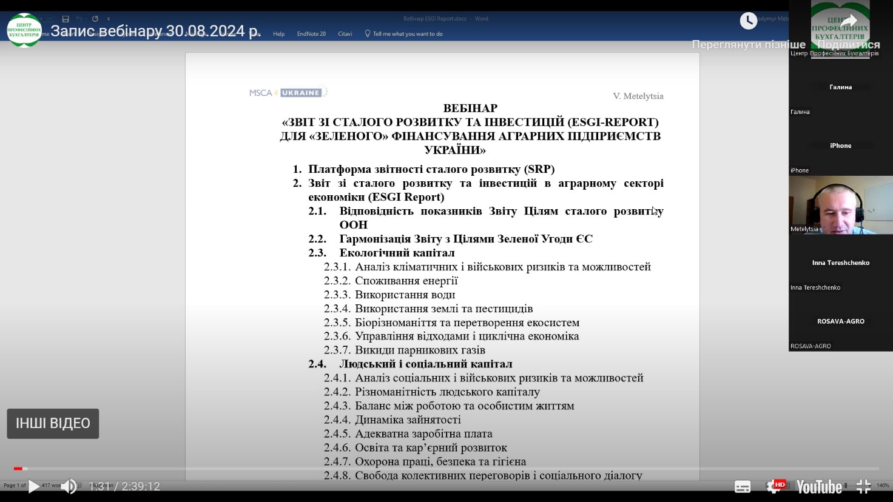The width and height of the screenshot is (893, 502).
Task: Click '2.4.4. Динаміка зайнятості'
Action: pos(393,420)
